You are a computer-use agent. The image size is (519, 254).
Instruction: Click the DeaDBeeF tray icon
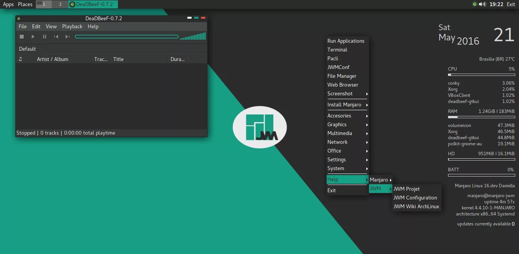(474, 4)
